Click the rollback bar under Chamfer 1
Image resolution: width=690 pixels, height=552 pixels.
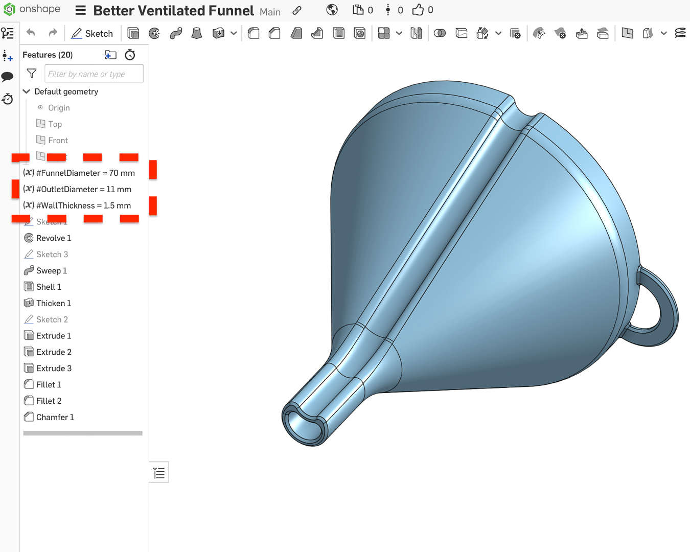point(83,433)
